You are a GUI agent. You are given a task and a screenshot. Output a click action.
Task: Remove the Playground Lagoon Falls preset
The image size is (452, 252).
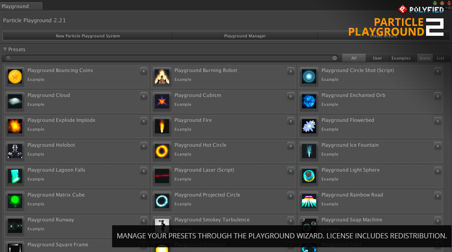click(x=144, y=171)
